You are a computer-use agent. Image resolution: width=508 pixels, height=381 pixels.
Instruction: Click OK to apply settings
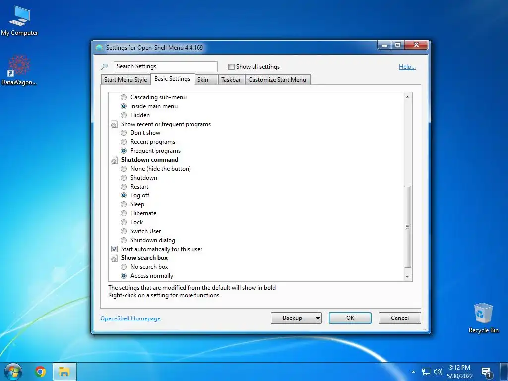[350, 318]
